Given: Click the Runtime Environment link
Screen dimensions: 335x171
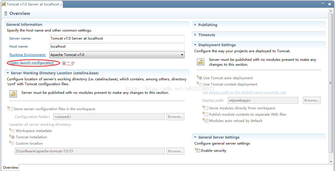Looking at the screenshot, I should (28, 55).
